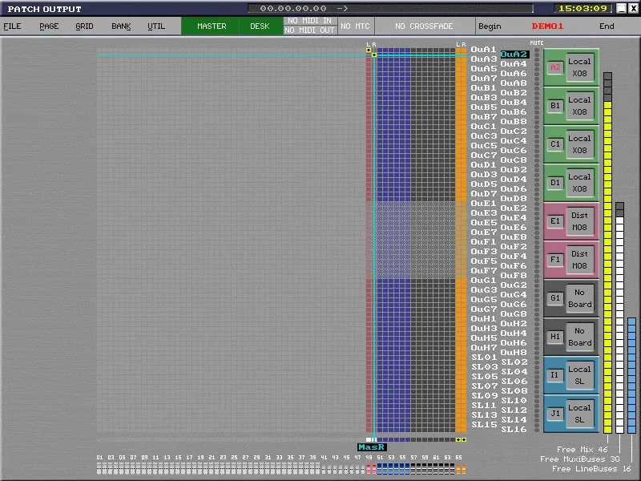Switch to the MASTER view
The image size is (641, 481).
pyautogui.click(x=212, y=26)
